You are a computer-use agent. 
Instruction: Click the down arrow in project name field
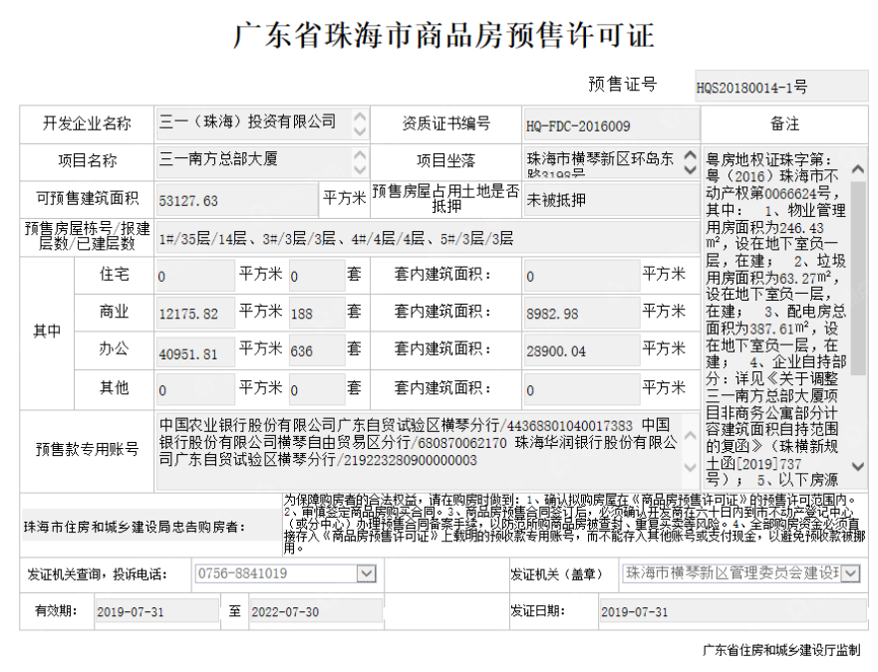360,169
